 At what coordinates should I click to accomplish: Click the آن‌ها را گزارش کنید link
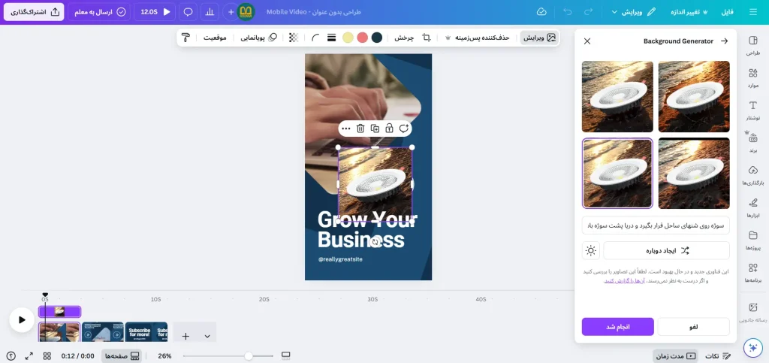point(624,281)
